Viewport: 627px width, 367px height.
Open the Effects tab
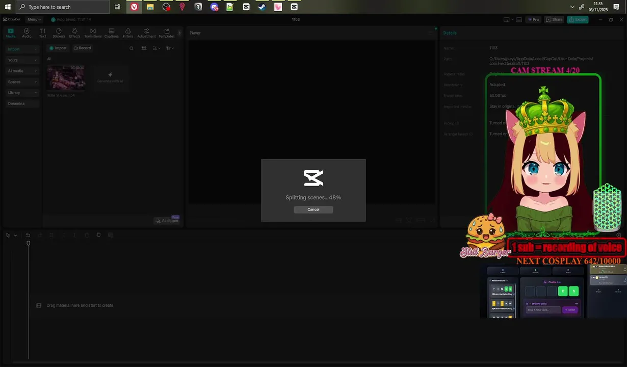coord(75,33)
